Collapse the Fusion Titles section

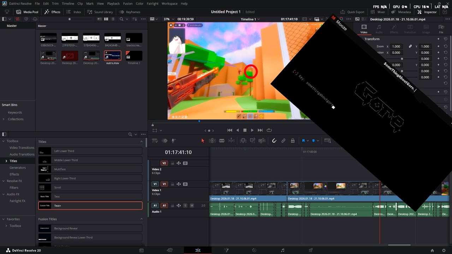[x=142, y=219]
